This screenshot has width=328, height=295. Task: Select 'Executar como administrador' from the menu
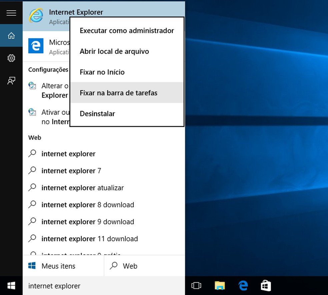pos(127,30)
